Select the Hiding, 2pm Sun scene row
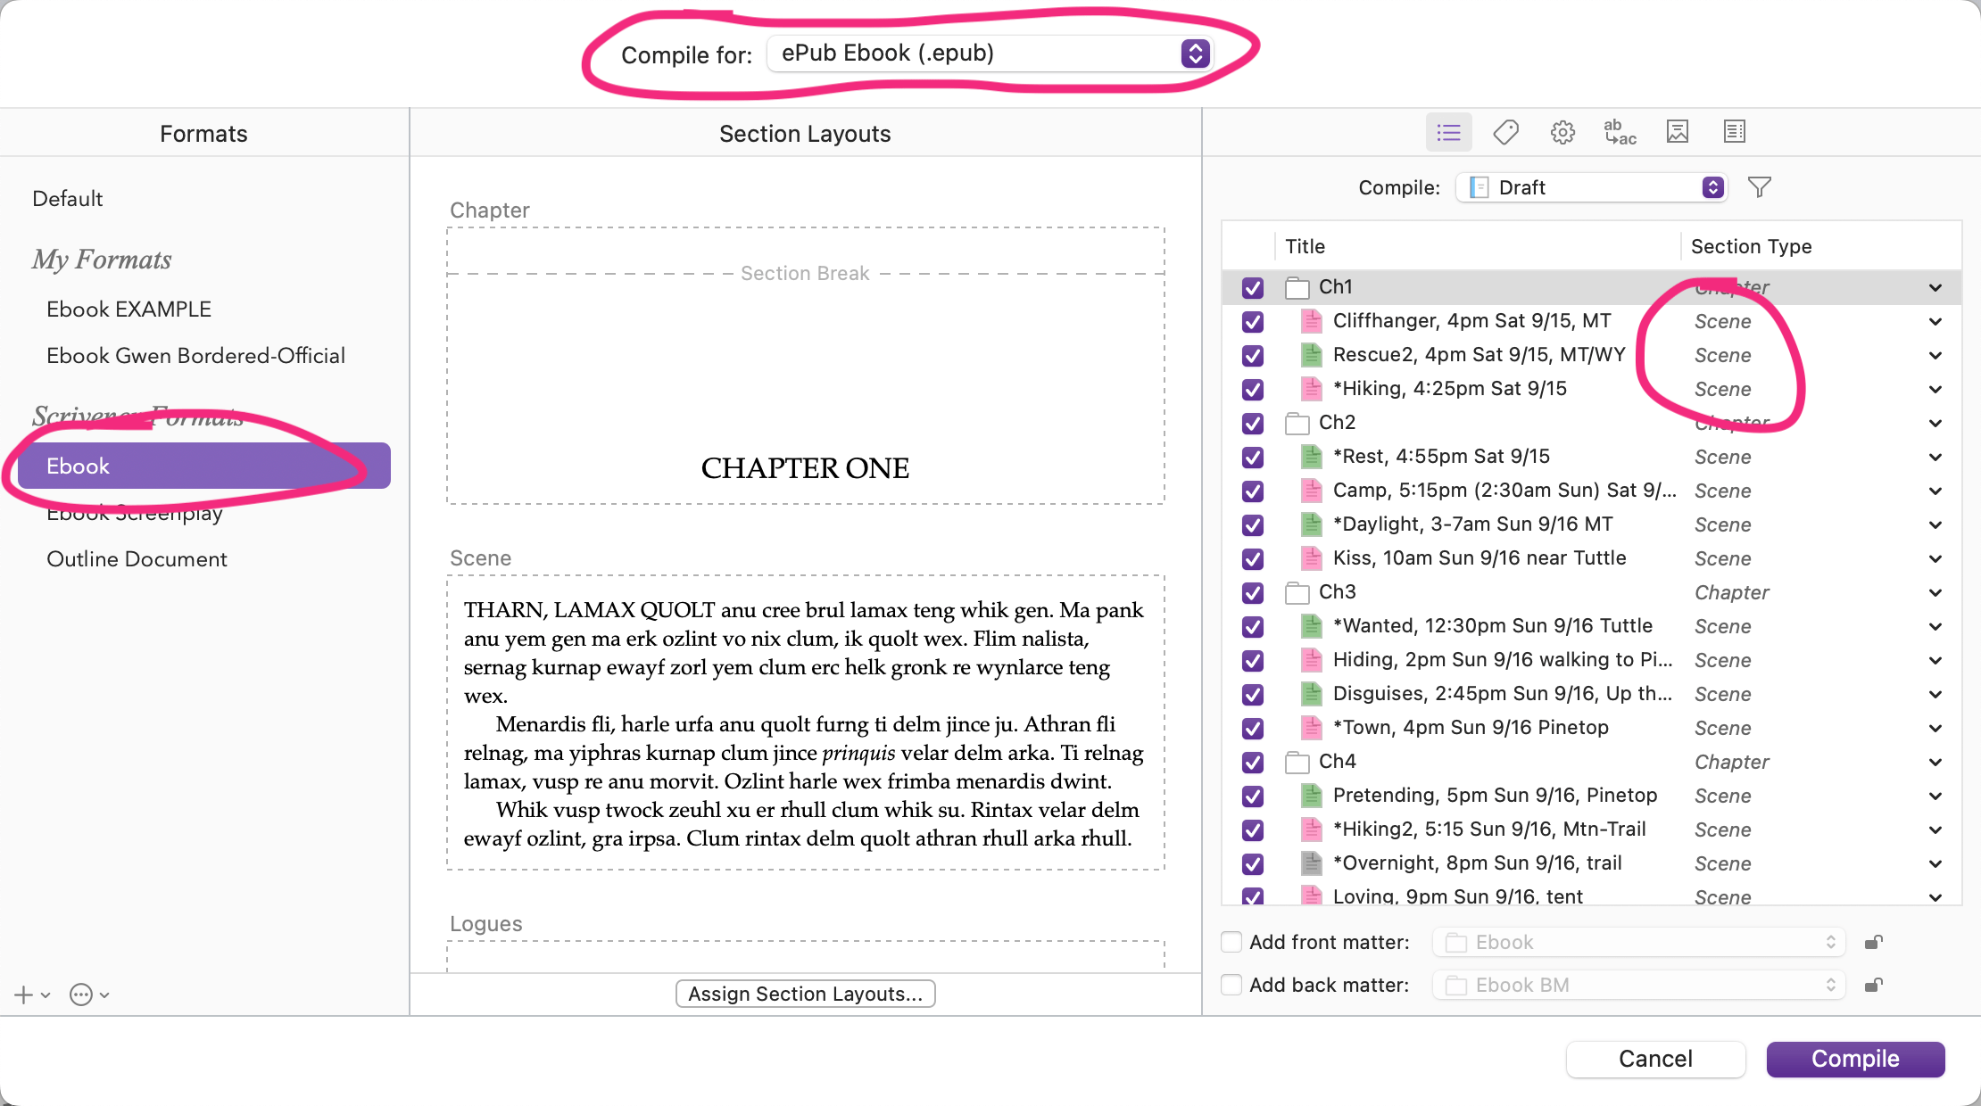This screenshot has height=1106, width=1981. 1591,660
